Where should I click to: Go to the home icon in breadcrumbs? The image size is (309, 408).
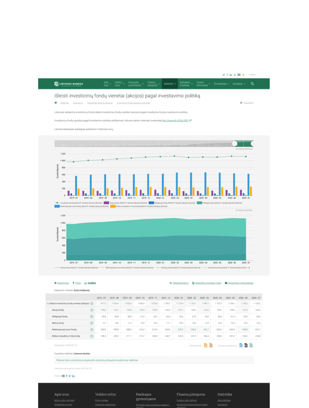point(56,103)
